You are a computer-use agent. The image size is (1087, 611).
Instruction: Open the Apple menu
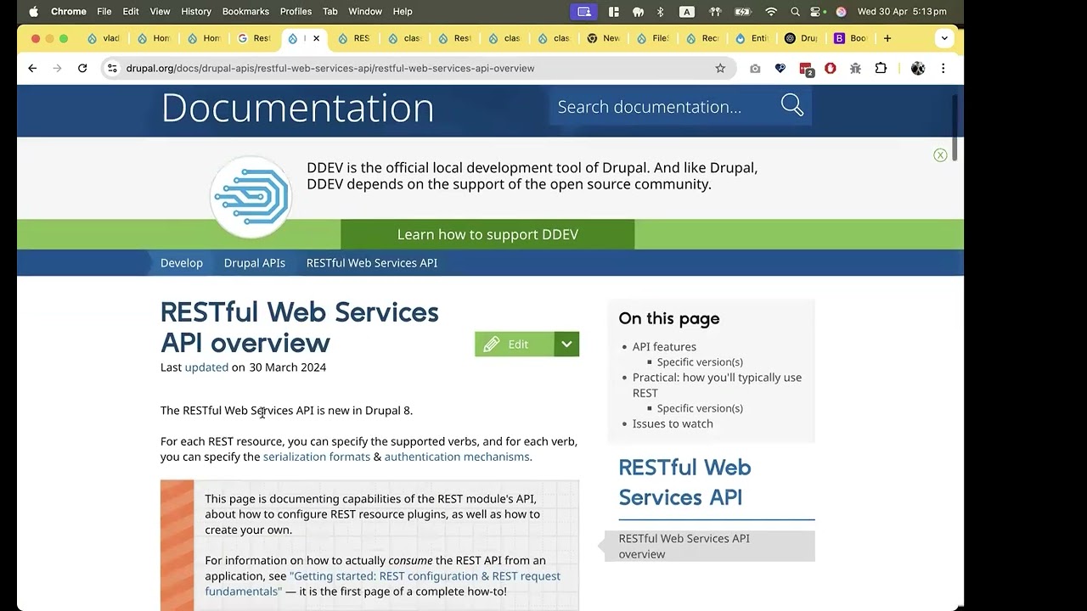click(34, 11)
